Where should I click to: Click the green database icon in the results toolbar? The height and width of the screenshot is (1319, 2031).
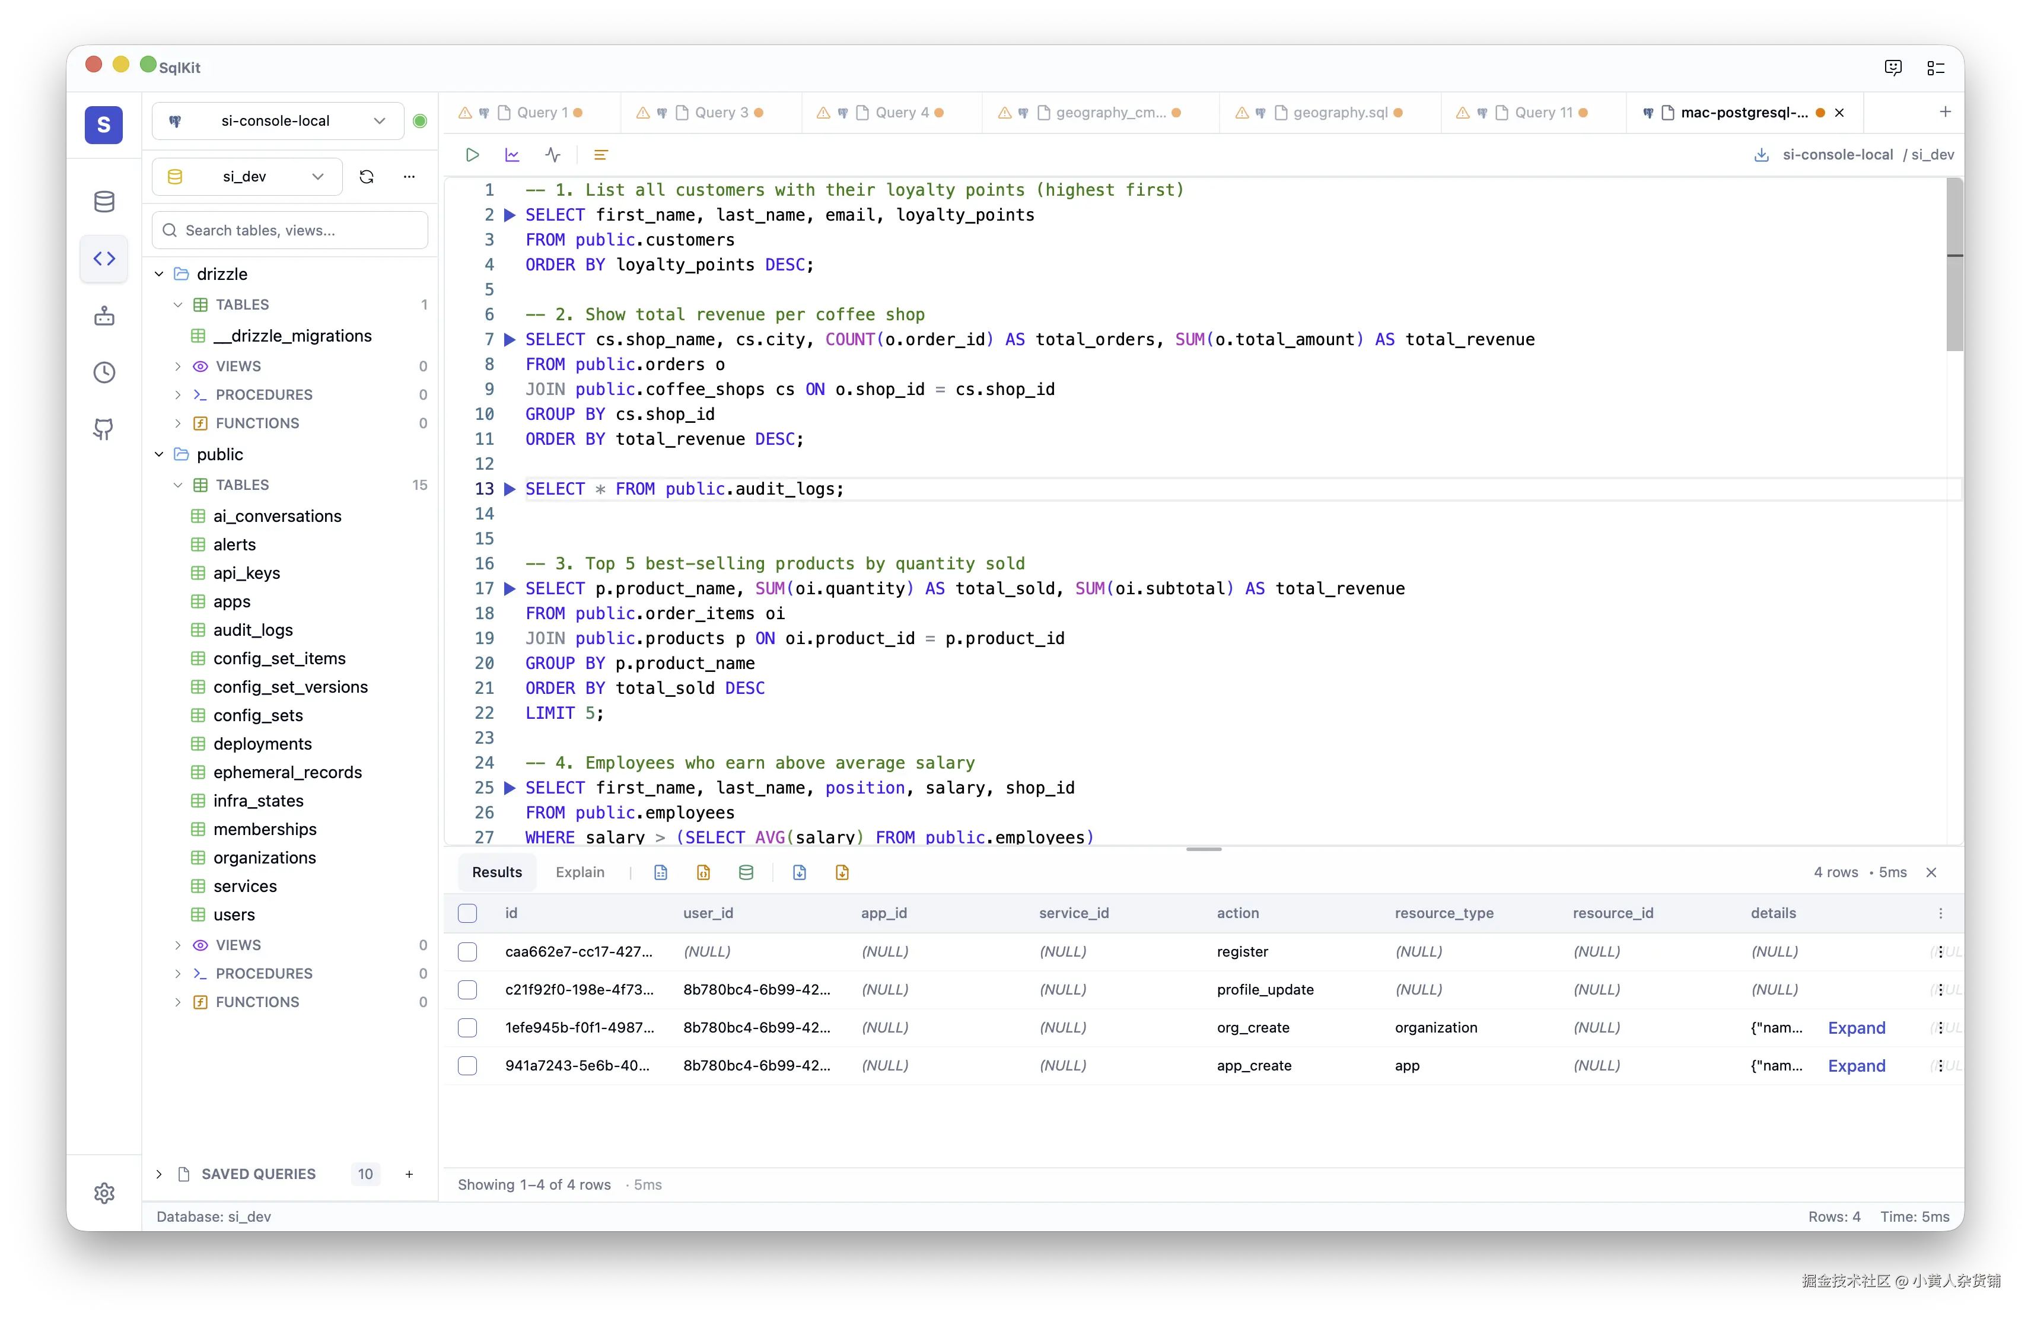coord(746,872)
